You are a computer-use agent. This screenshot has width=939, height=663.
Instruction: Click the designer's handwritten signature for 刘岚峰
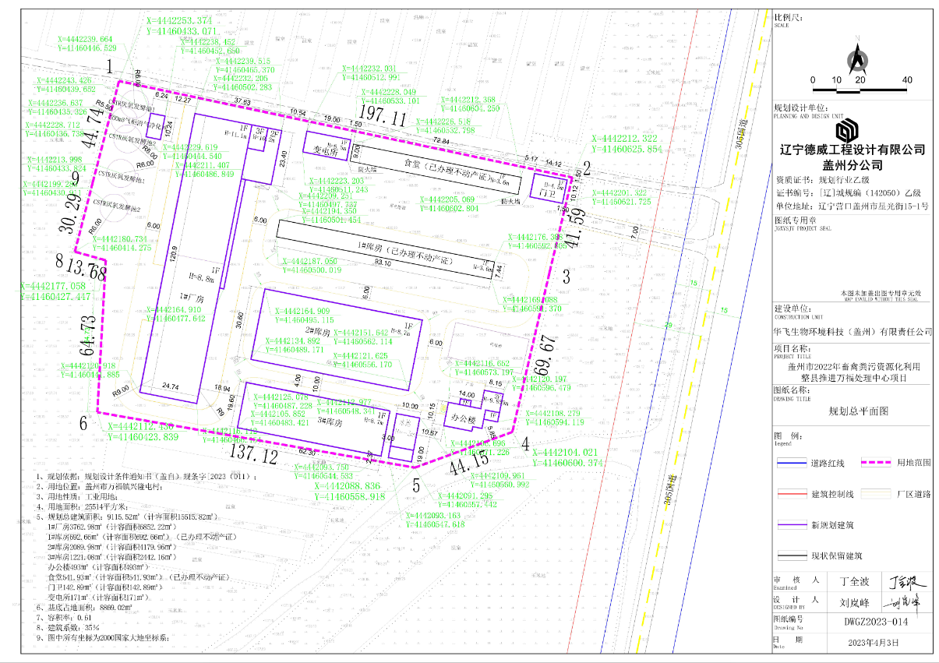905,601
